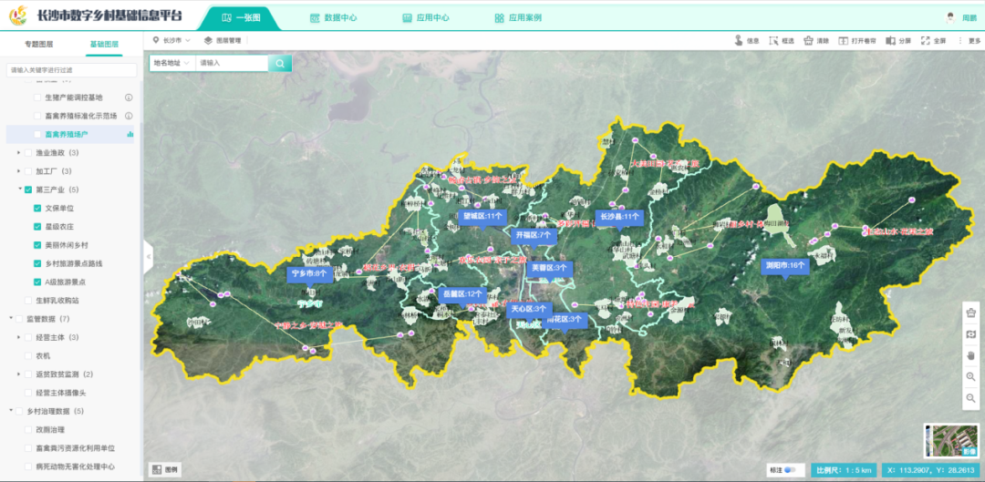Screen dimensions: 985x482
Task: Open chart icon beside 畜禽养殖场户
Action: (130, 135)
